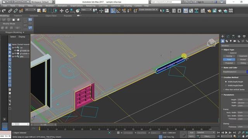Open the reference coordinate system dropdown
This screenshot has width=248, height=139.
[86, 10]
